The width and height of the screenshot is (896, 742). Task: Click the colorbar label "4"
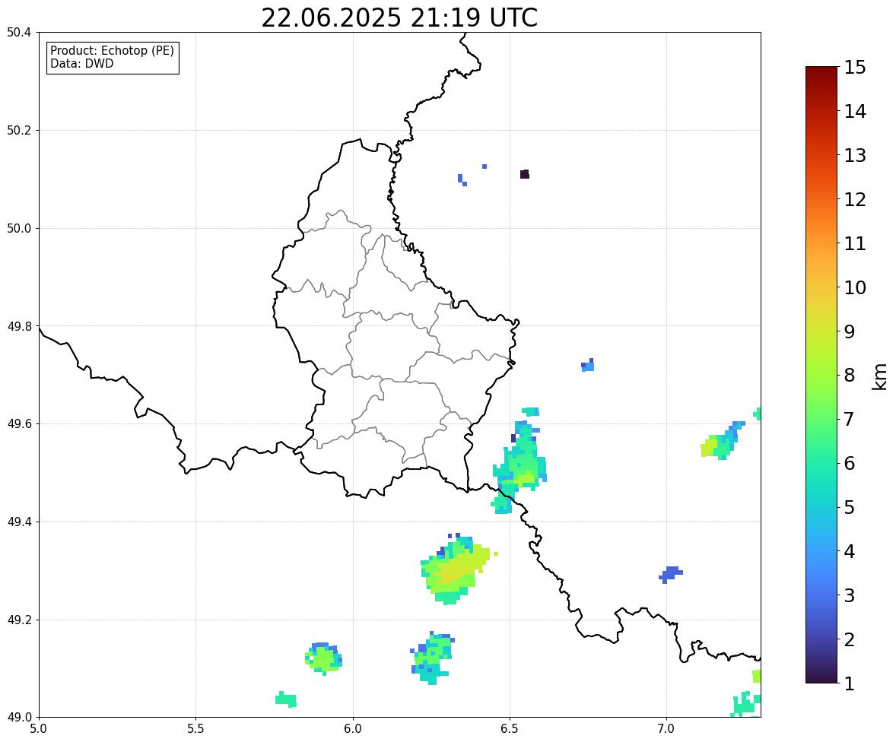click(850, 551)
